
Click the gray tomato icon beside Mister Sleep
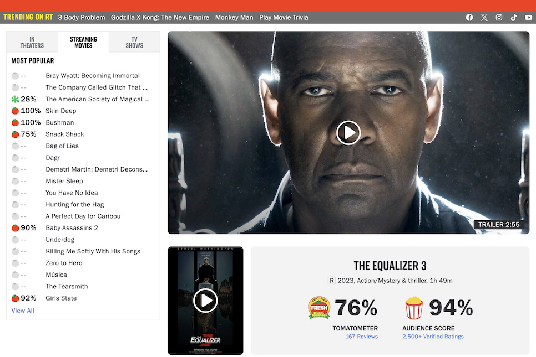tap(15, 181)
